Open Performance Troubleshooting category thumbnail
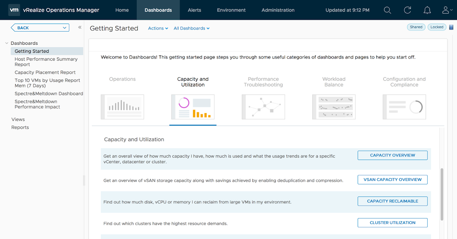457x239 pixels. click(263, 107)
